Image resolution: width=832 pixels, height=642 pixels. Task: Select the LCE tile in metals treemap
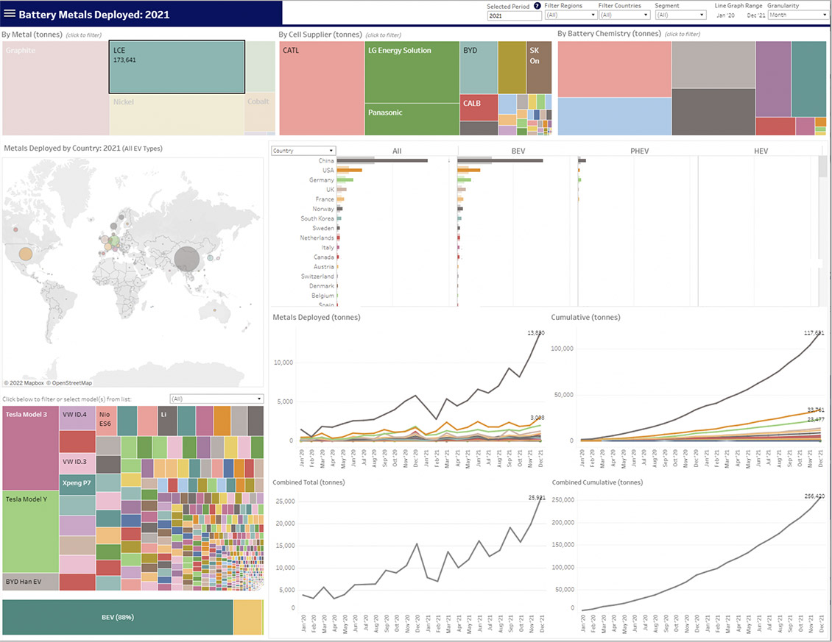(x=177, y=67)
